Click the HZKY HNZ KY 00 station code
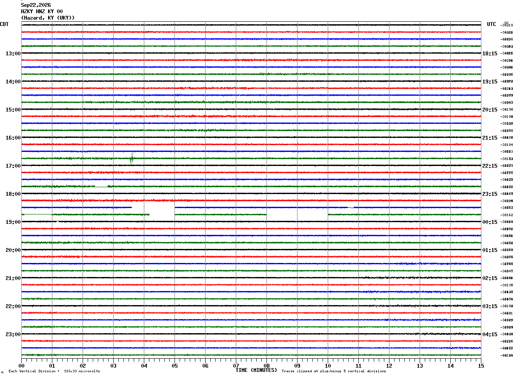515x377 pixels. 42,11
